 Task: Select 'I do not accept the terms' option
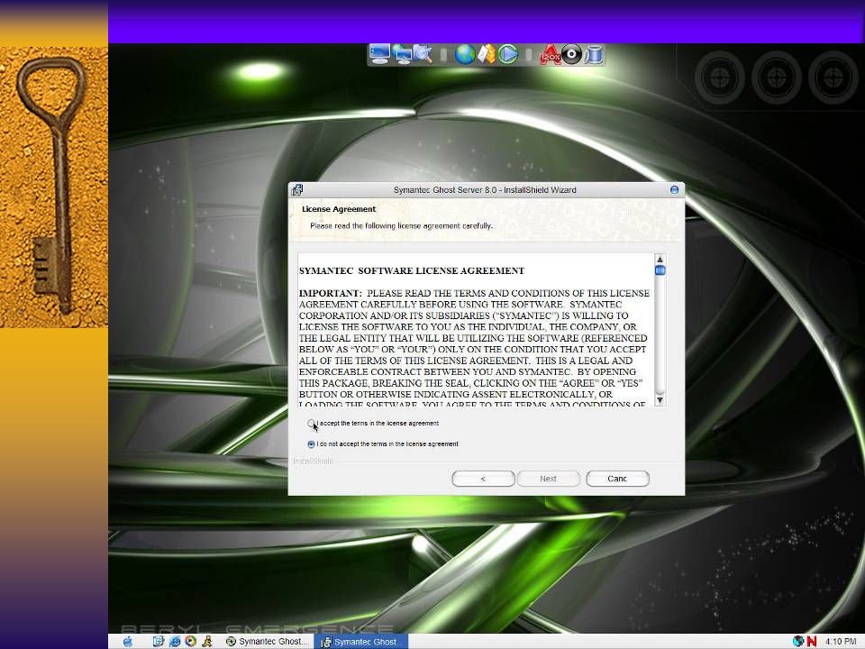click(311, 444)
